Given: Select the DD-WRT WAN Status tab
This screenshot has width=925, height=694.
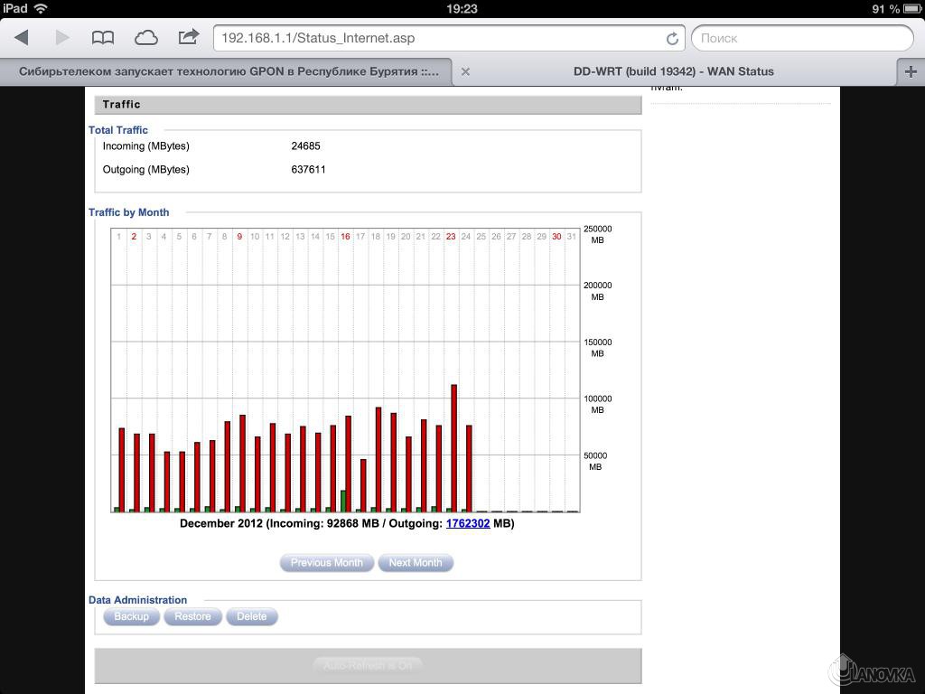Looking at the screenshot, I should click(673, 71).
